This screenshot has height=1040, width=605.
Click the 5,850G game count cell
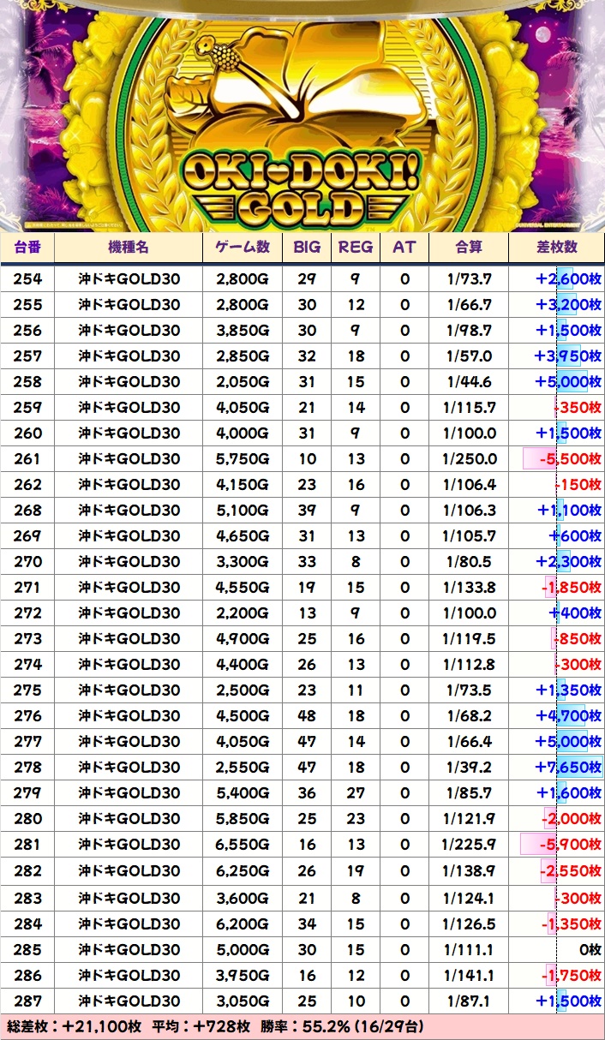coord(243,819)
